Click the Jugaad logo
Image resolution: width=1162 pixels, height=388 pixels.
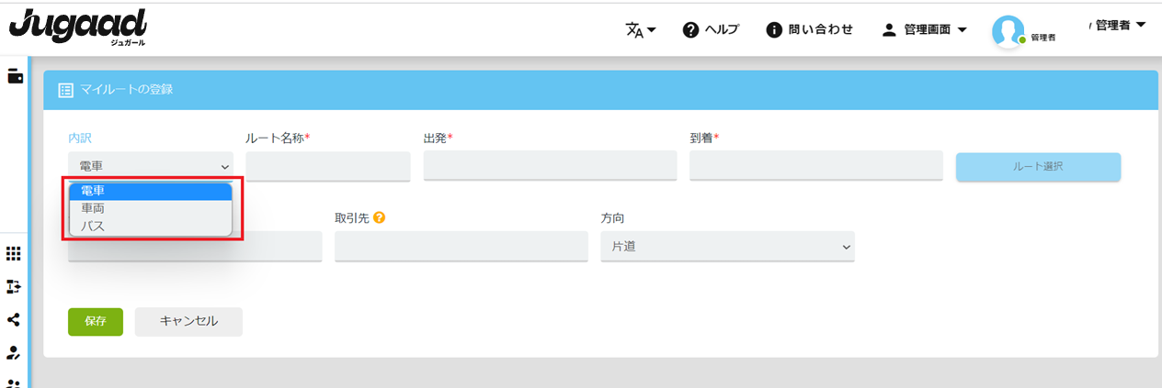(x=78, y=28)
